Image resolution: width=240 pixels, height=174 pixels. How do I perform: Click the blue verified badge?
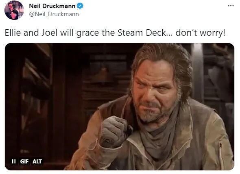click(80, 6)
